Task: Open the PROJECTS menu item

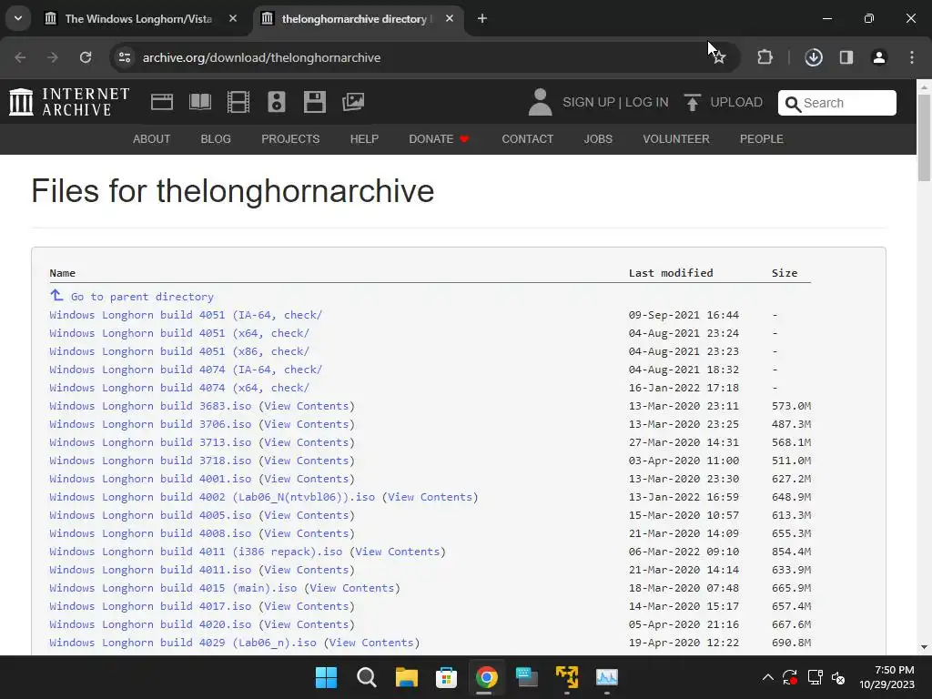Action: [290, 139]
